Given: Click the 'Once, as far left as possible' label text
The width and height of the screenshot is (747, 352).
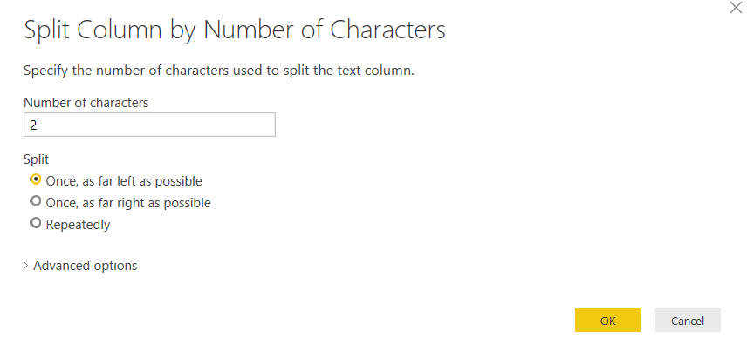Looking at the screenshot, I should point(123,181).
